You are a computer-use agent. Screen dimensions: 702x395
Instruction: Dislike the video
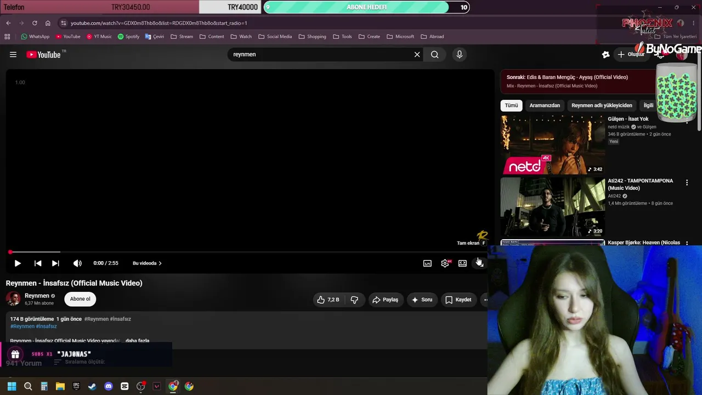(x=354, y=300)
